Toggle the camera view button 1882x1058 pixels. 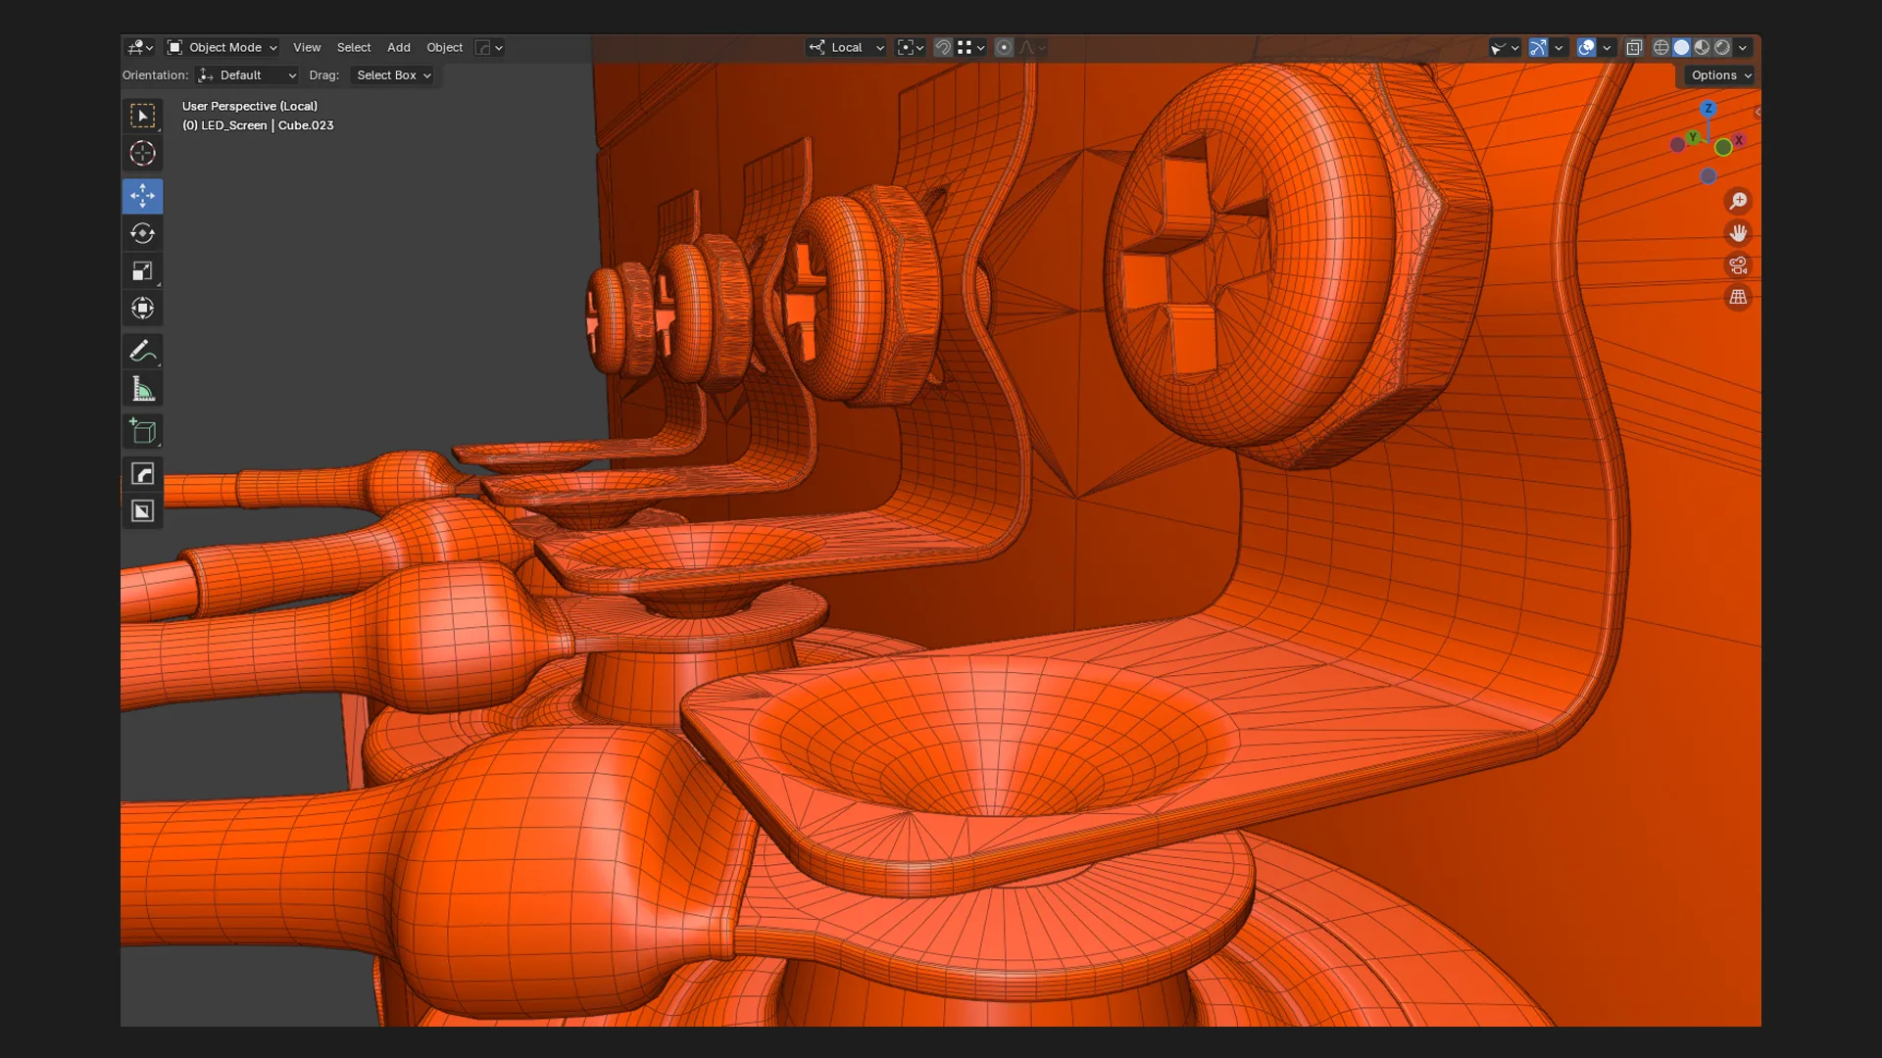[1738, 265]
